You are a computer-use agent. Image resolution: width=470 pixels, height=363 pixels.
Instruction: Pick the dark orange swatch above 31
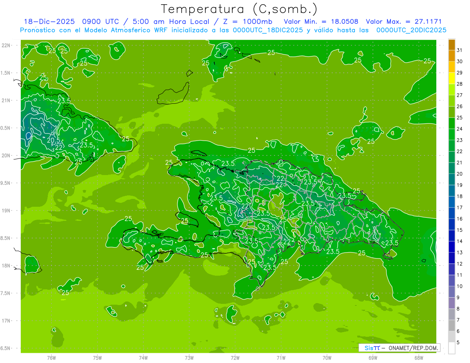[452, 45]
